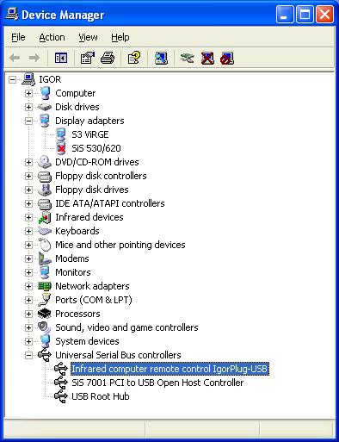Maximize the Device Manager window
Image resolution: width=339 pixels, height=442 pixels.
point(305,15)
